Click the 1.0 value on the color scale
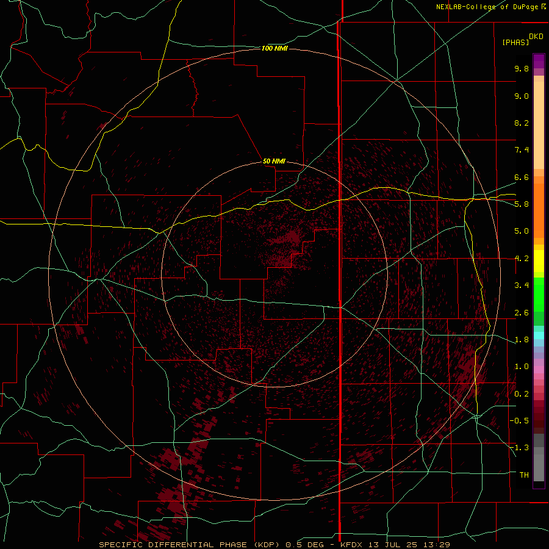 coord(522,367)
